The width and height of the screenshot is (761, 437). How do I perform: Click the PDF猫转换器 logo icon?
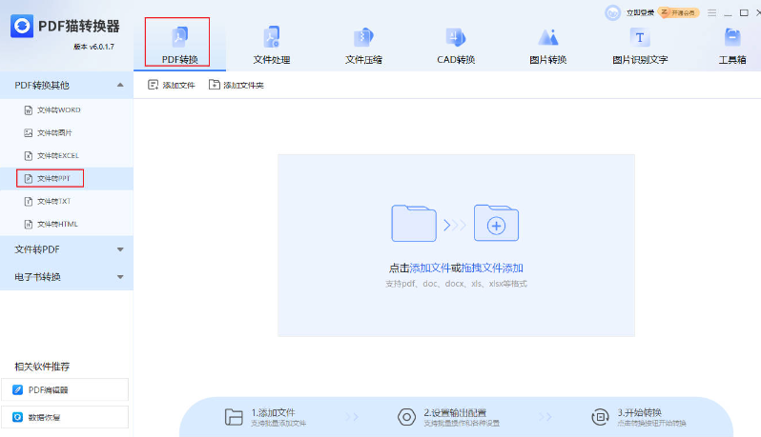click(22, 26)
